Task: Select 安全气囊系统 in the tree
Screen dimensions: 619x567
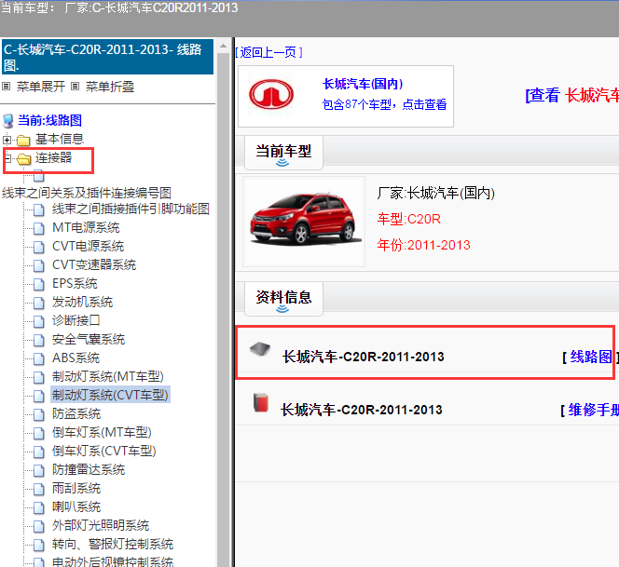Action: (88, 340)
